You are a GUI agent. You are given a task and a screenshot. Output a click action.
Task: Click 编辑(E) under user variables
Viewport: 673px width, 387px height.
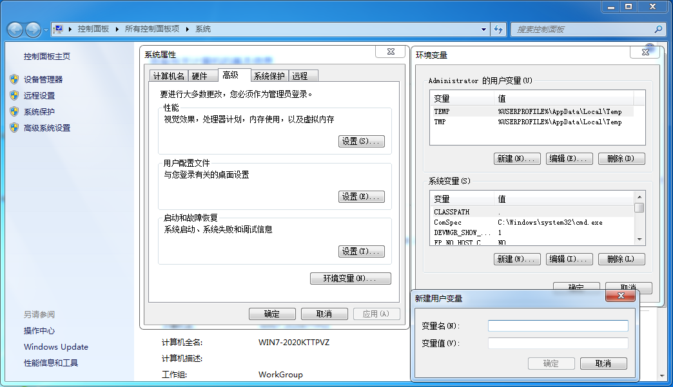coord(569,158)
